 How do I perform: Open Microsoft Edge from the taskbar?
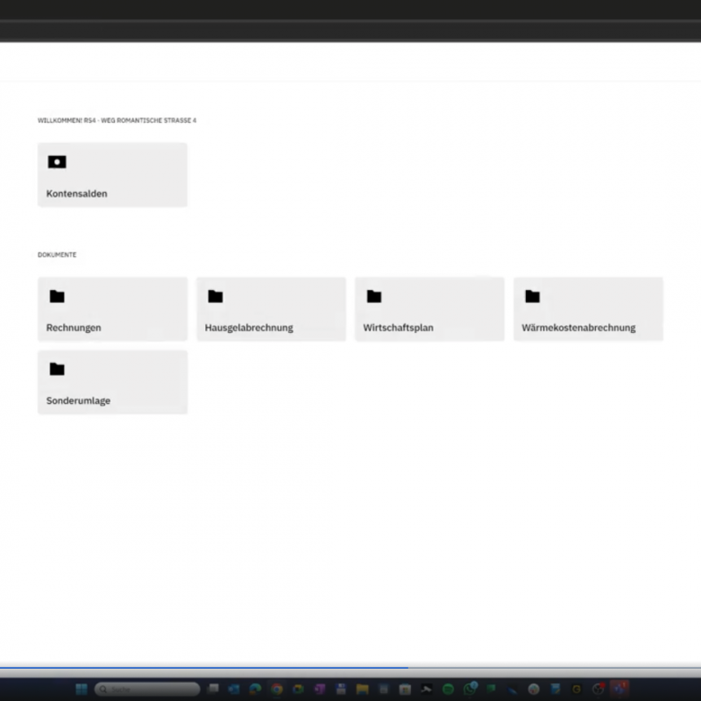pyautogui.click(x=255, y=689)
